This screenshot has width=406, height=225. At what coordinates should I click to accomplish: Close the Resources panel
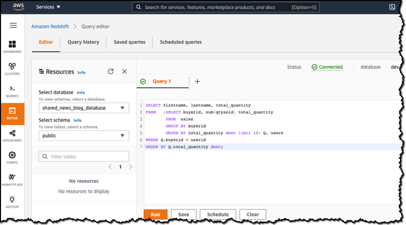125,71
